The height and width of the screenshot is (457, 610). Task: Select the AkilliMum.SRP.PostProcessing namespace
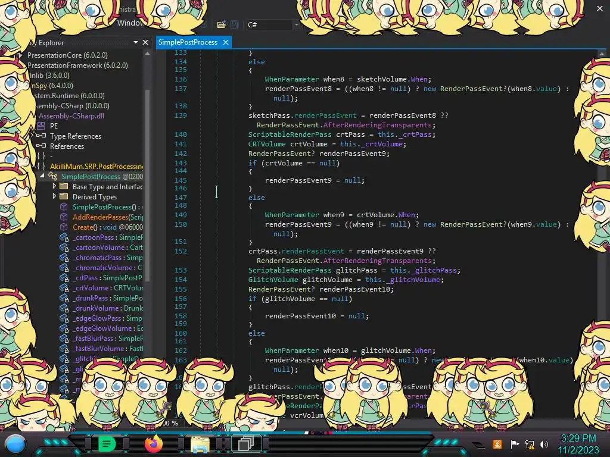point(97,167)
